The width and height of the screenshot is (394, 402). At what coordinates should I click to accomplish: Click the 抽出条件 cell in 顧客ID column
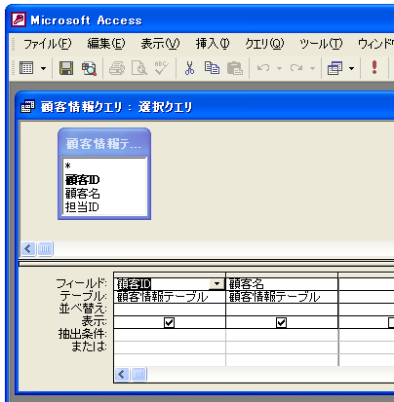170,335
